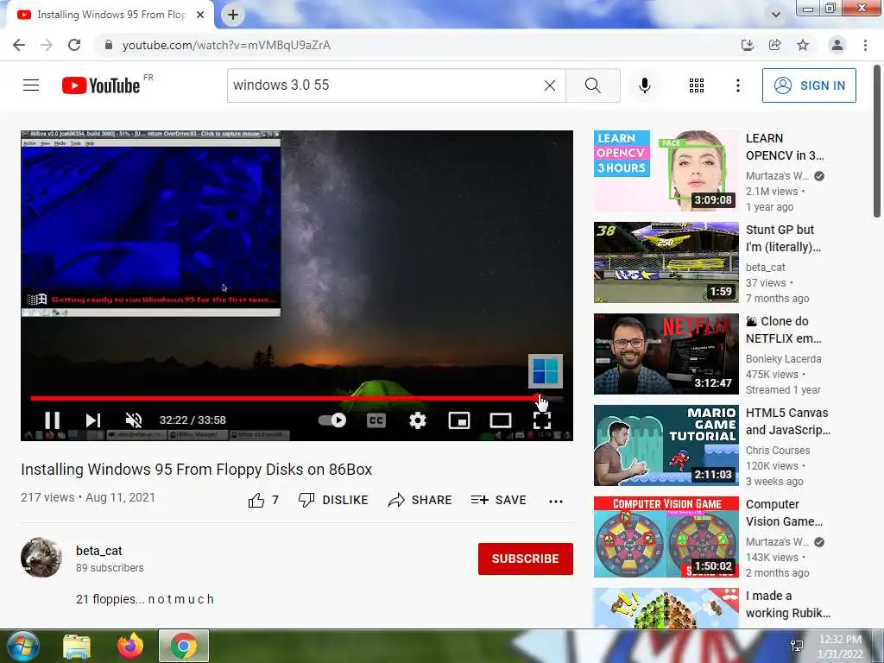
Task: Click the page vertical scrollbar
Action: (x=877, y=141)
